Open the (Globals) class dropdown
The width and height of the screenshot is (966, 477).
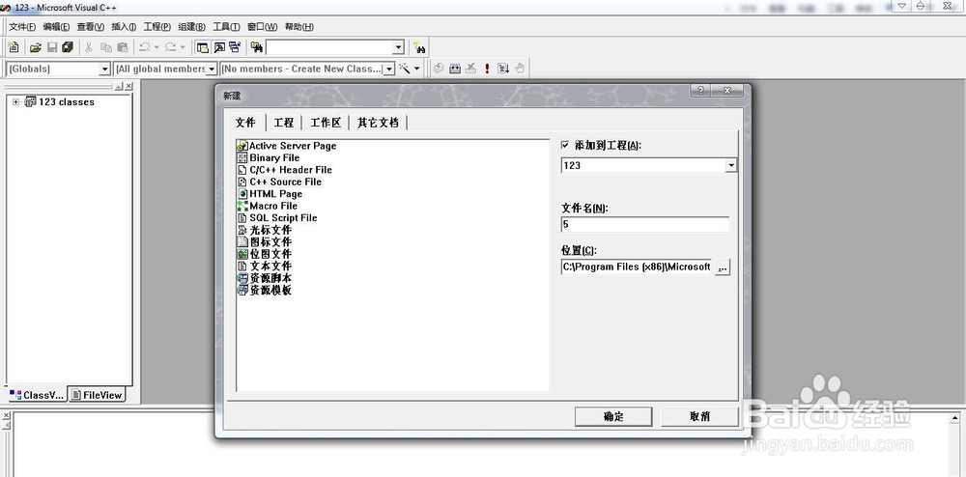(104, 69)
